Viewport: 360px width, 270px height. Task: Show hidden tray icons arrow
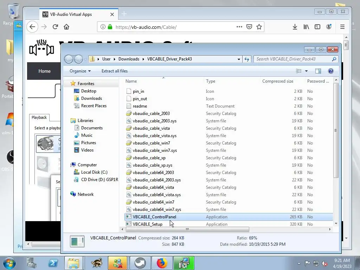tap(299, 263)
